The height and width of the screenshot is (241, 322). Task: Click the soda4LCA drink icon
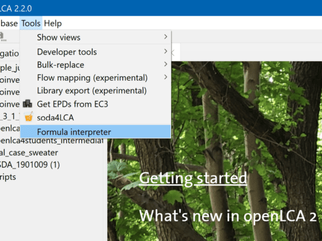tap(28, 117)
